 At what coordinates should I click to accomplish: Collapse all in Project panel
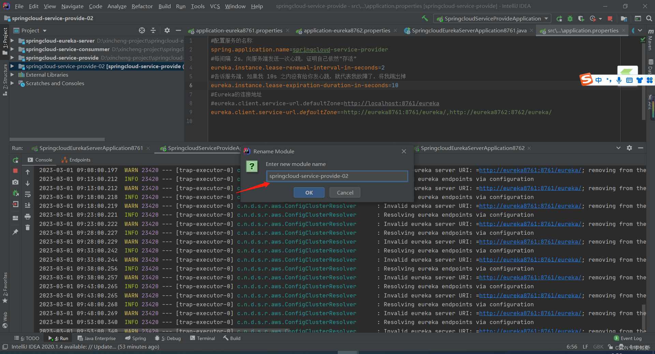click(x=153, y=30)
